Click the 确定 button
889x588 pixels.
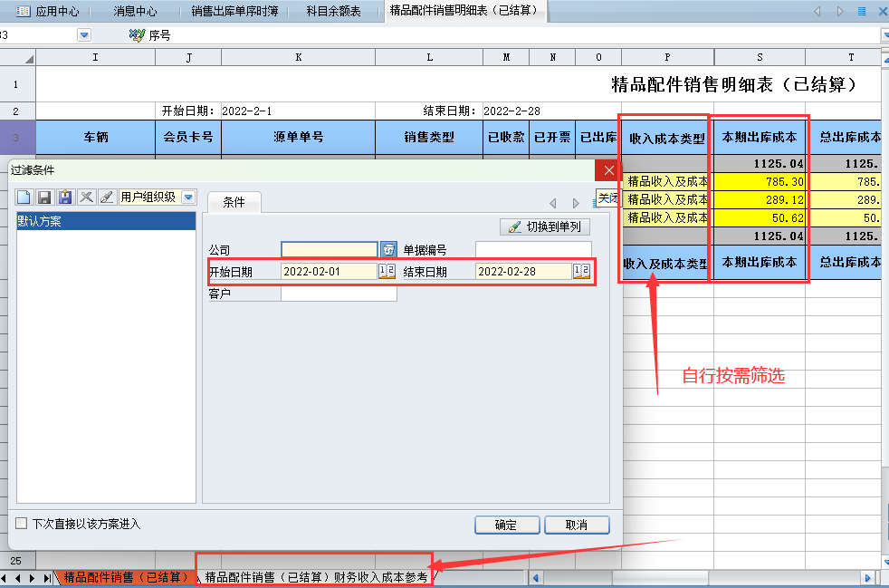[507, 525]
